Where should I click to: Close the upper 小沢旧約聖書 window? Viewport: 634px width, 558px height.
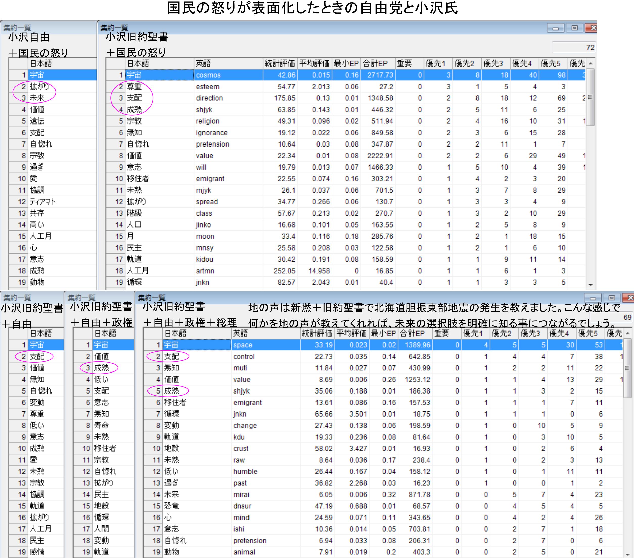pos(592,28)
